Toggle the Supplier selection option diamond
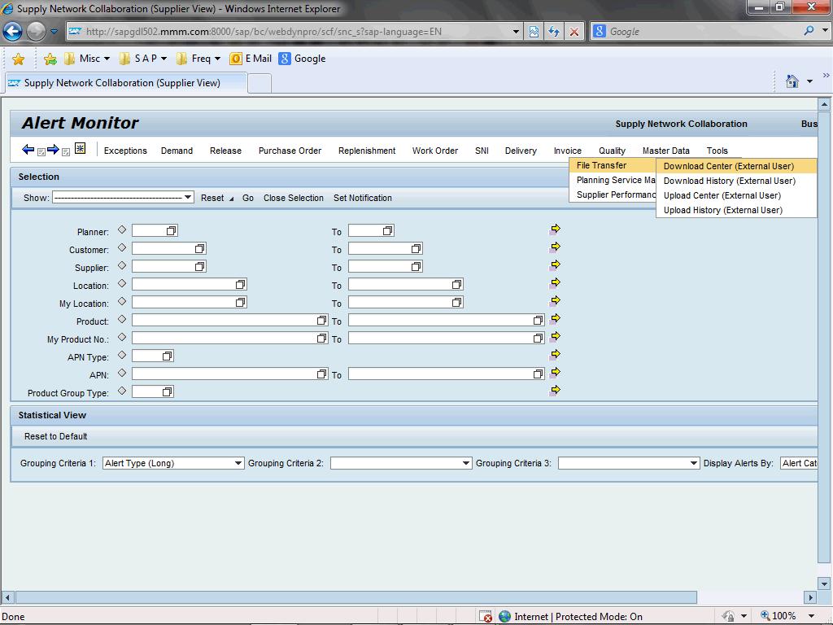Image resolution: width=833 pixels, height=625 pixels. pyautogui.click(x=122, y=265)
